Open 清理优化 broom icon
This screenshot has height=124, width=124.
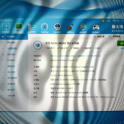[70, 28]
